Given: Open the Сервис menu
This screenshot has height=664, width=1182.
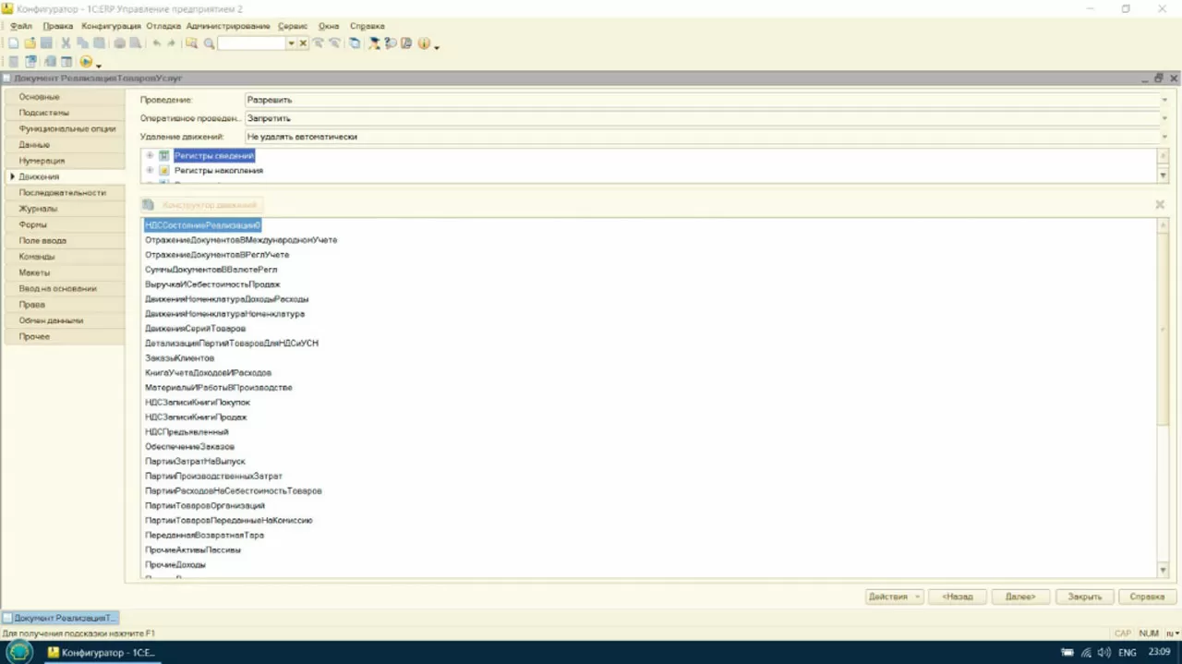Looking at the screenshot, I should click(x=293, y=26).
